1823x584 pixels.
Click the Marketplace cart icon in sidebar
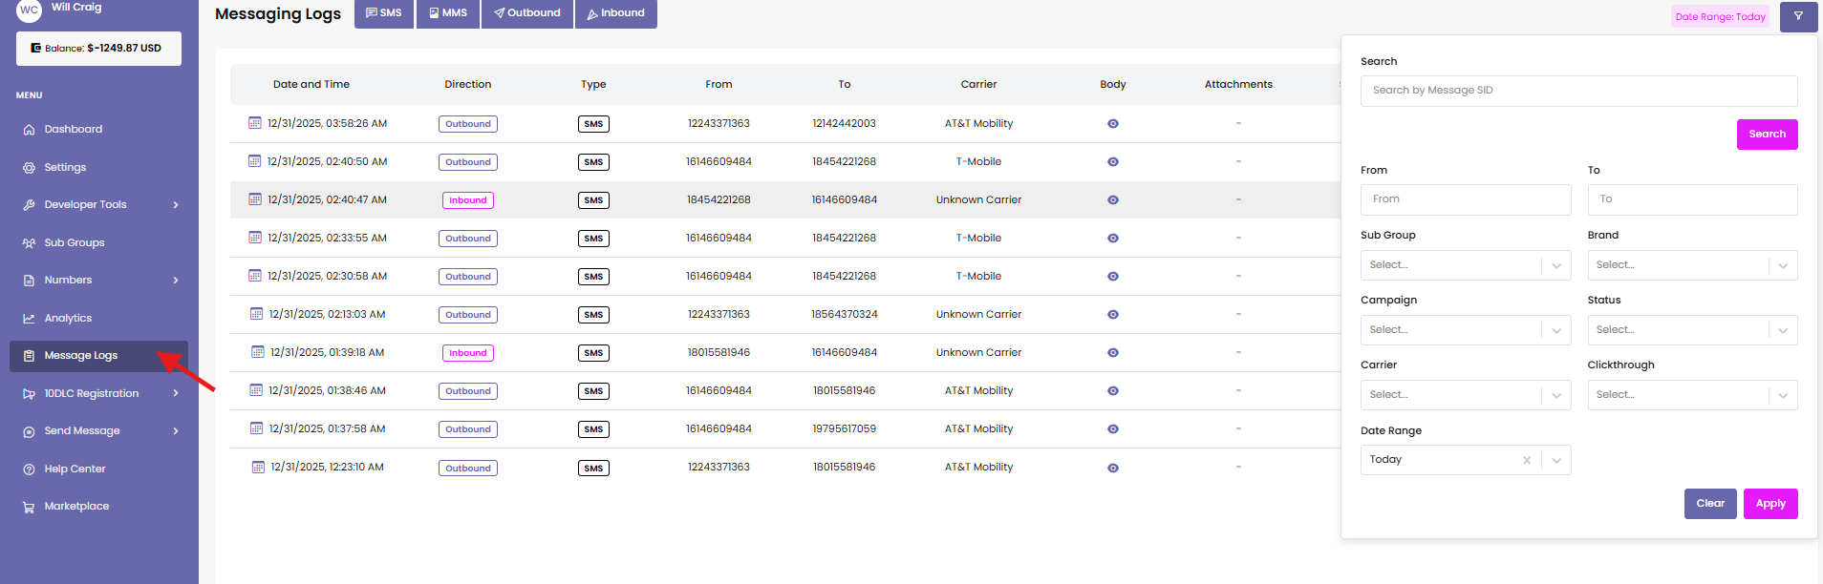29,507
